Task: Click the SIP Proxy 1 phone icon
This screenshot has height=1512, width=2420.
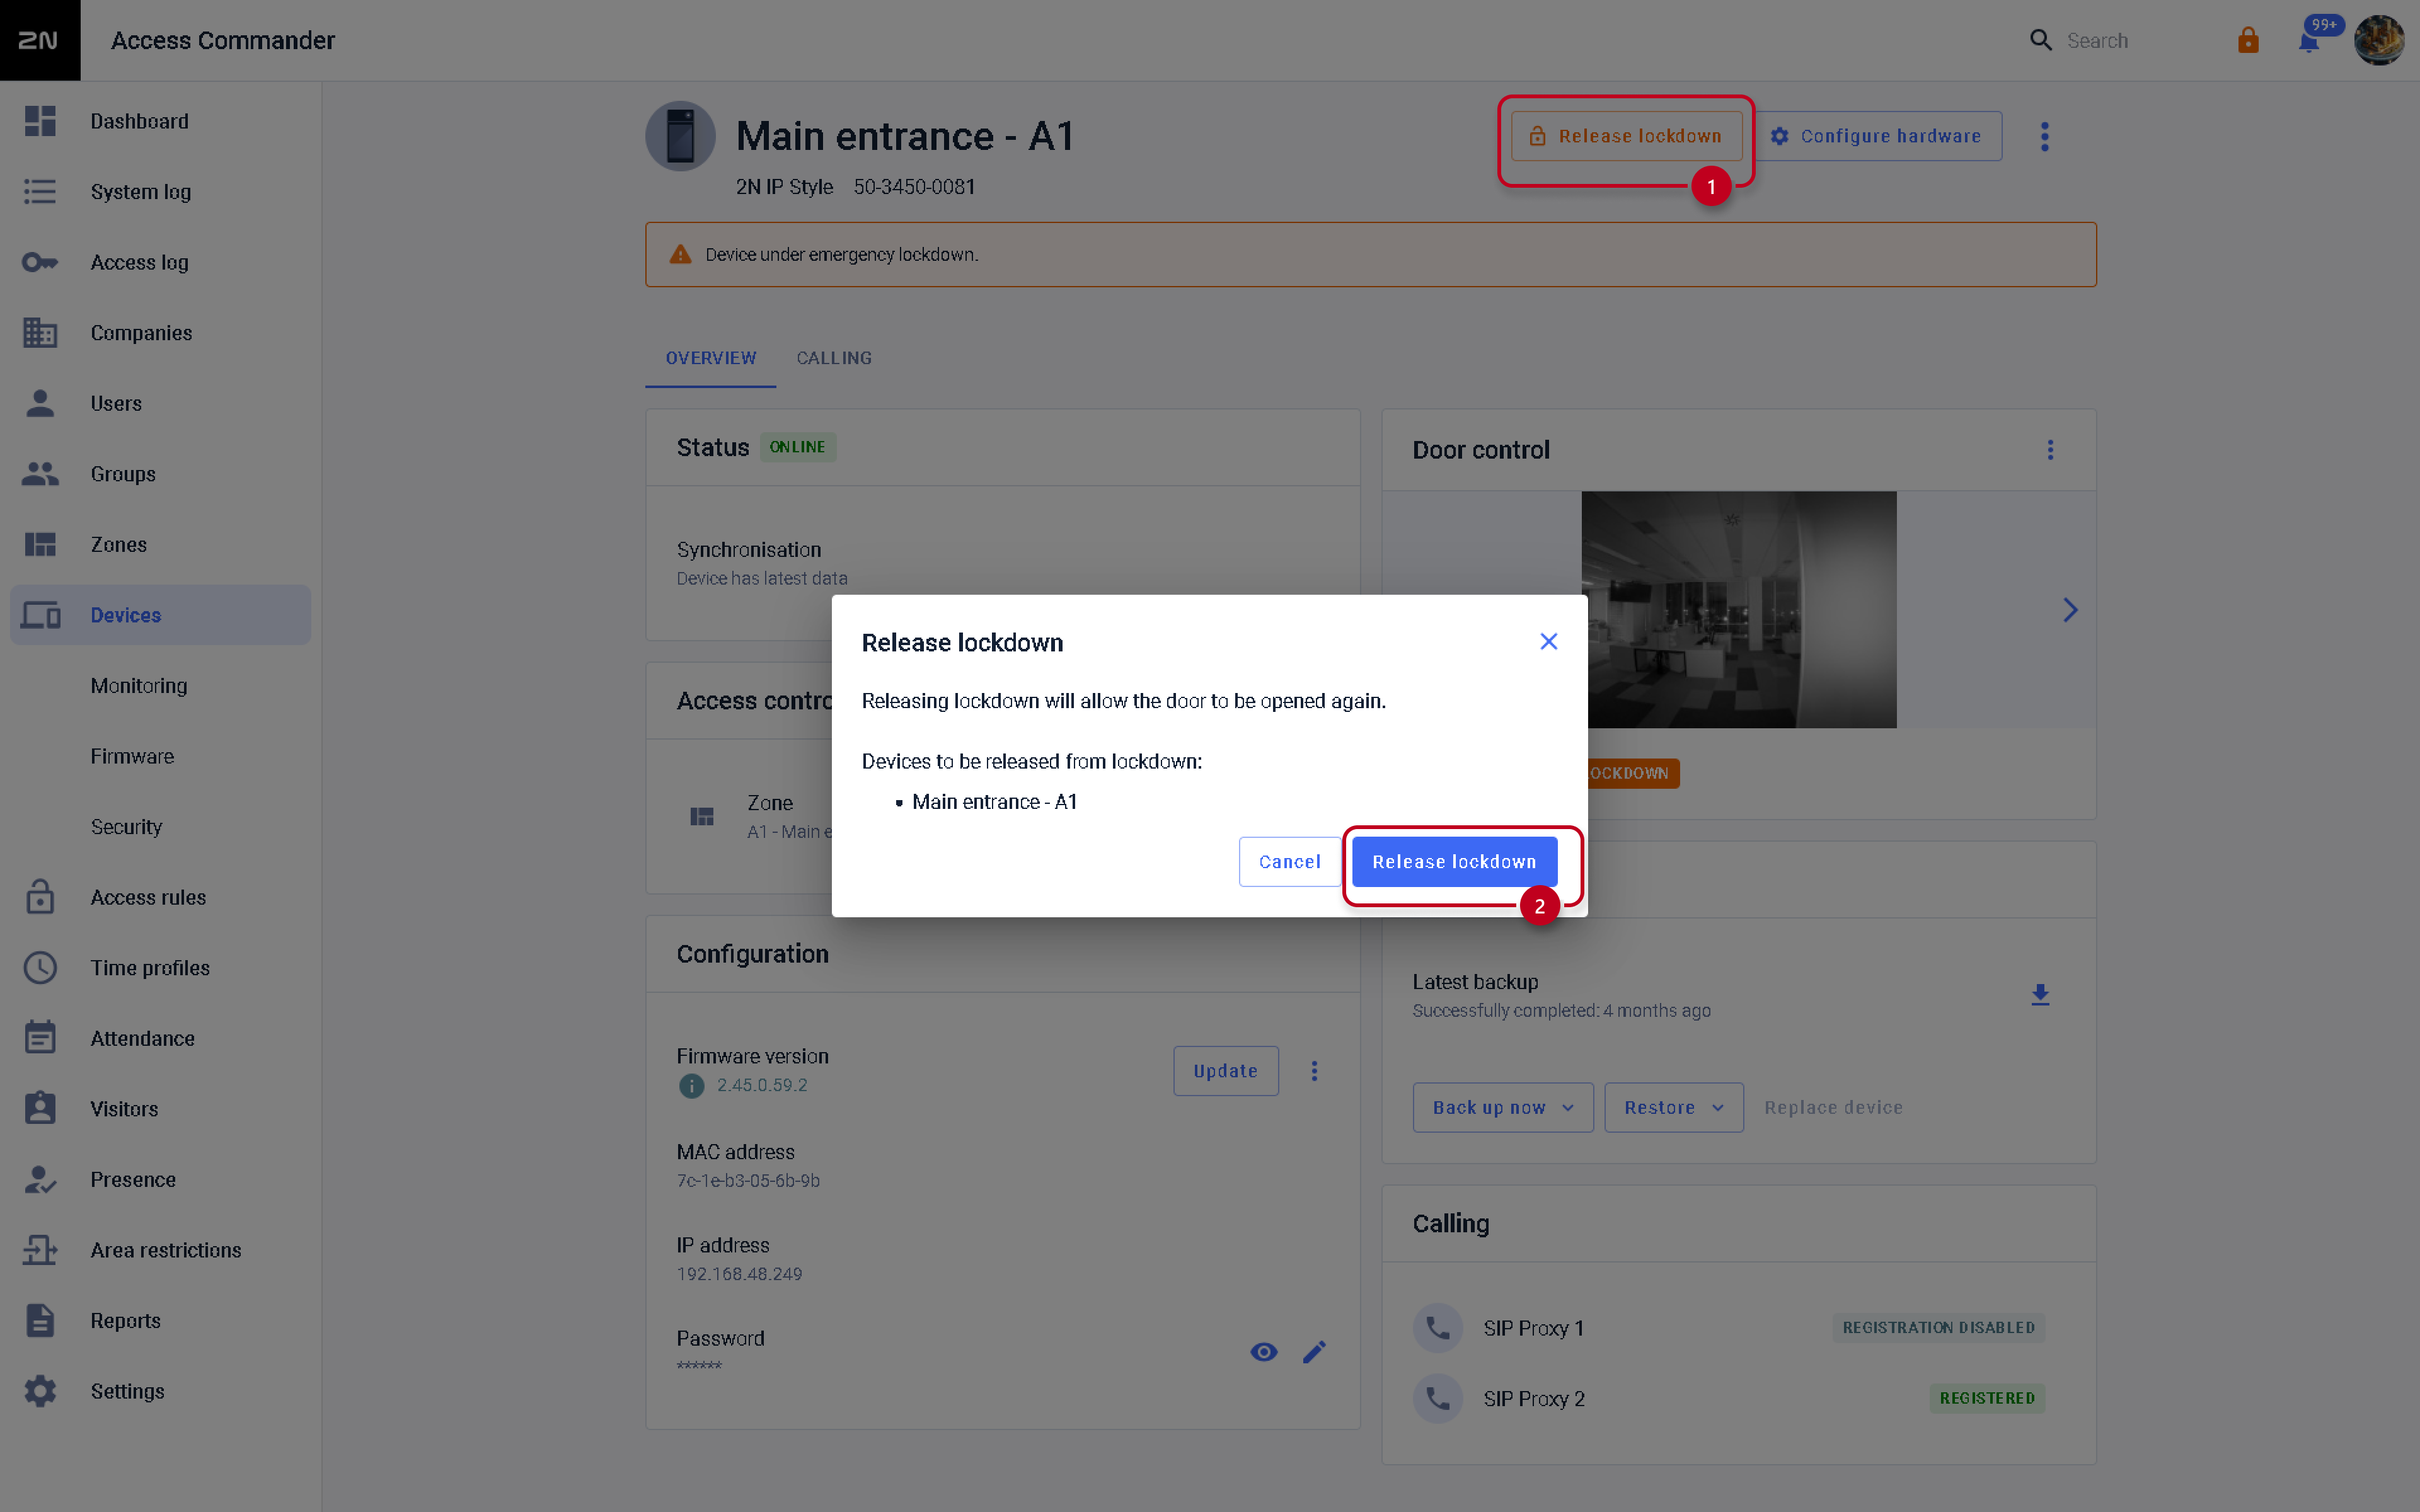Action: [1437, 1328]
